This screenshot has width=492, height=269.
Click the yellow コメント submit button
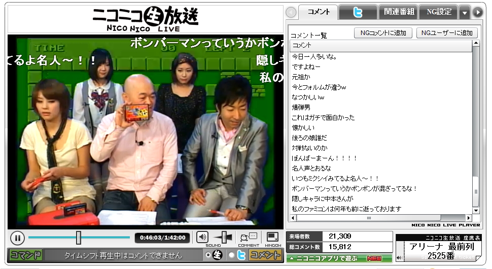265,255
